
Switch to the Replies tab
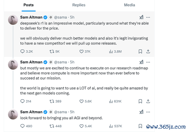(79, 5)
